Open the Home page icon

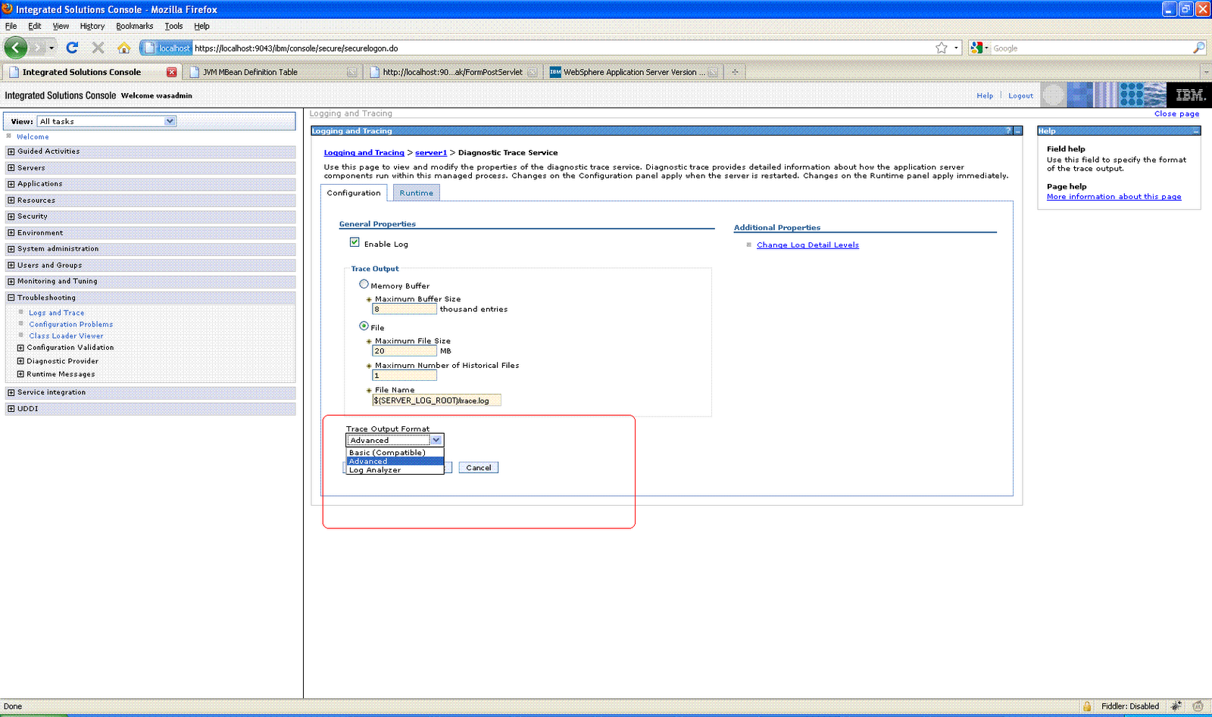coord(124,48)
